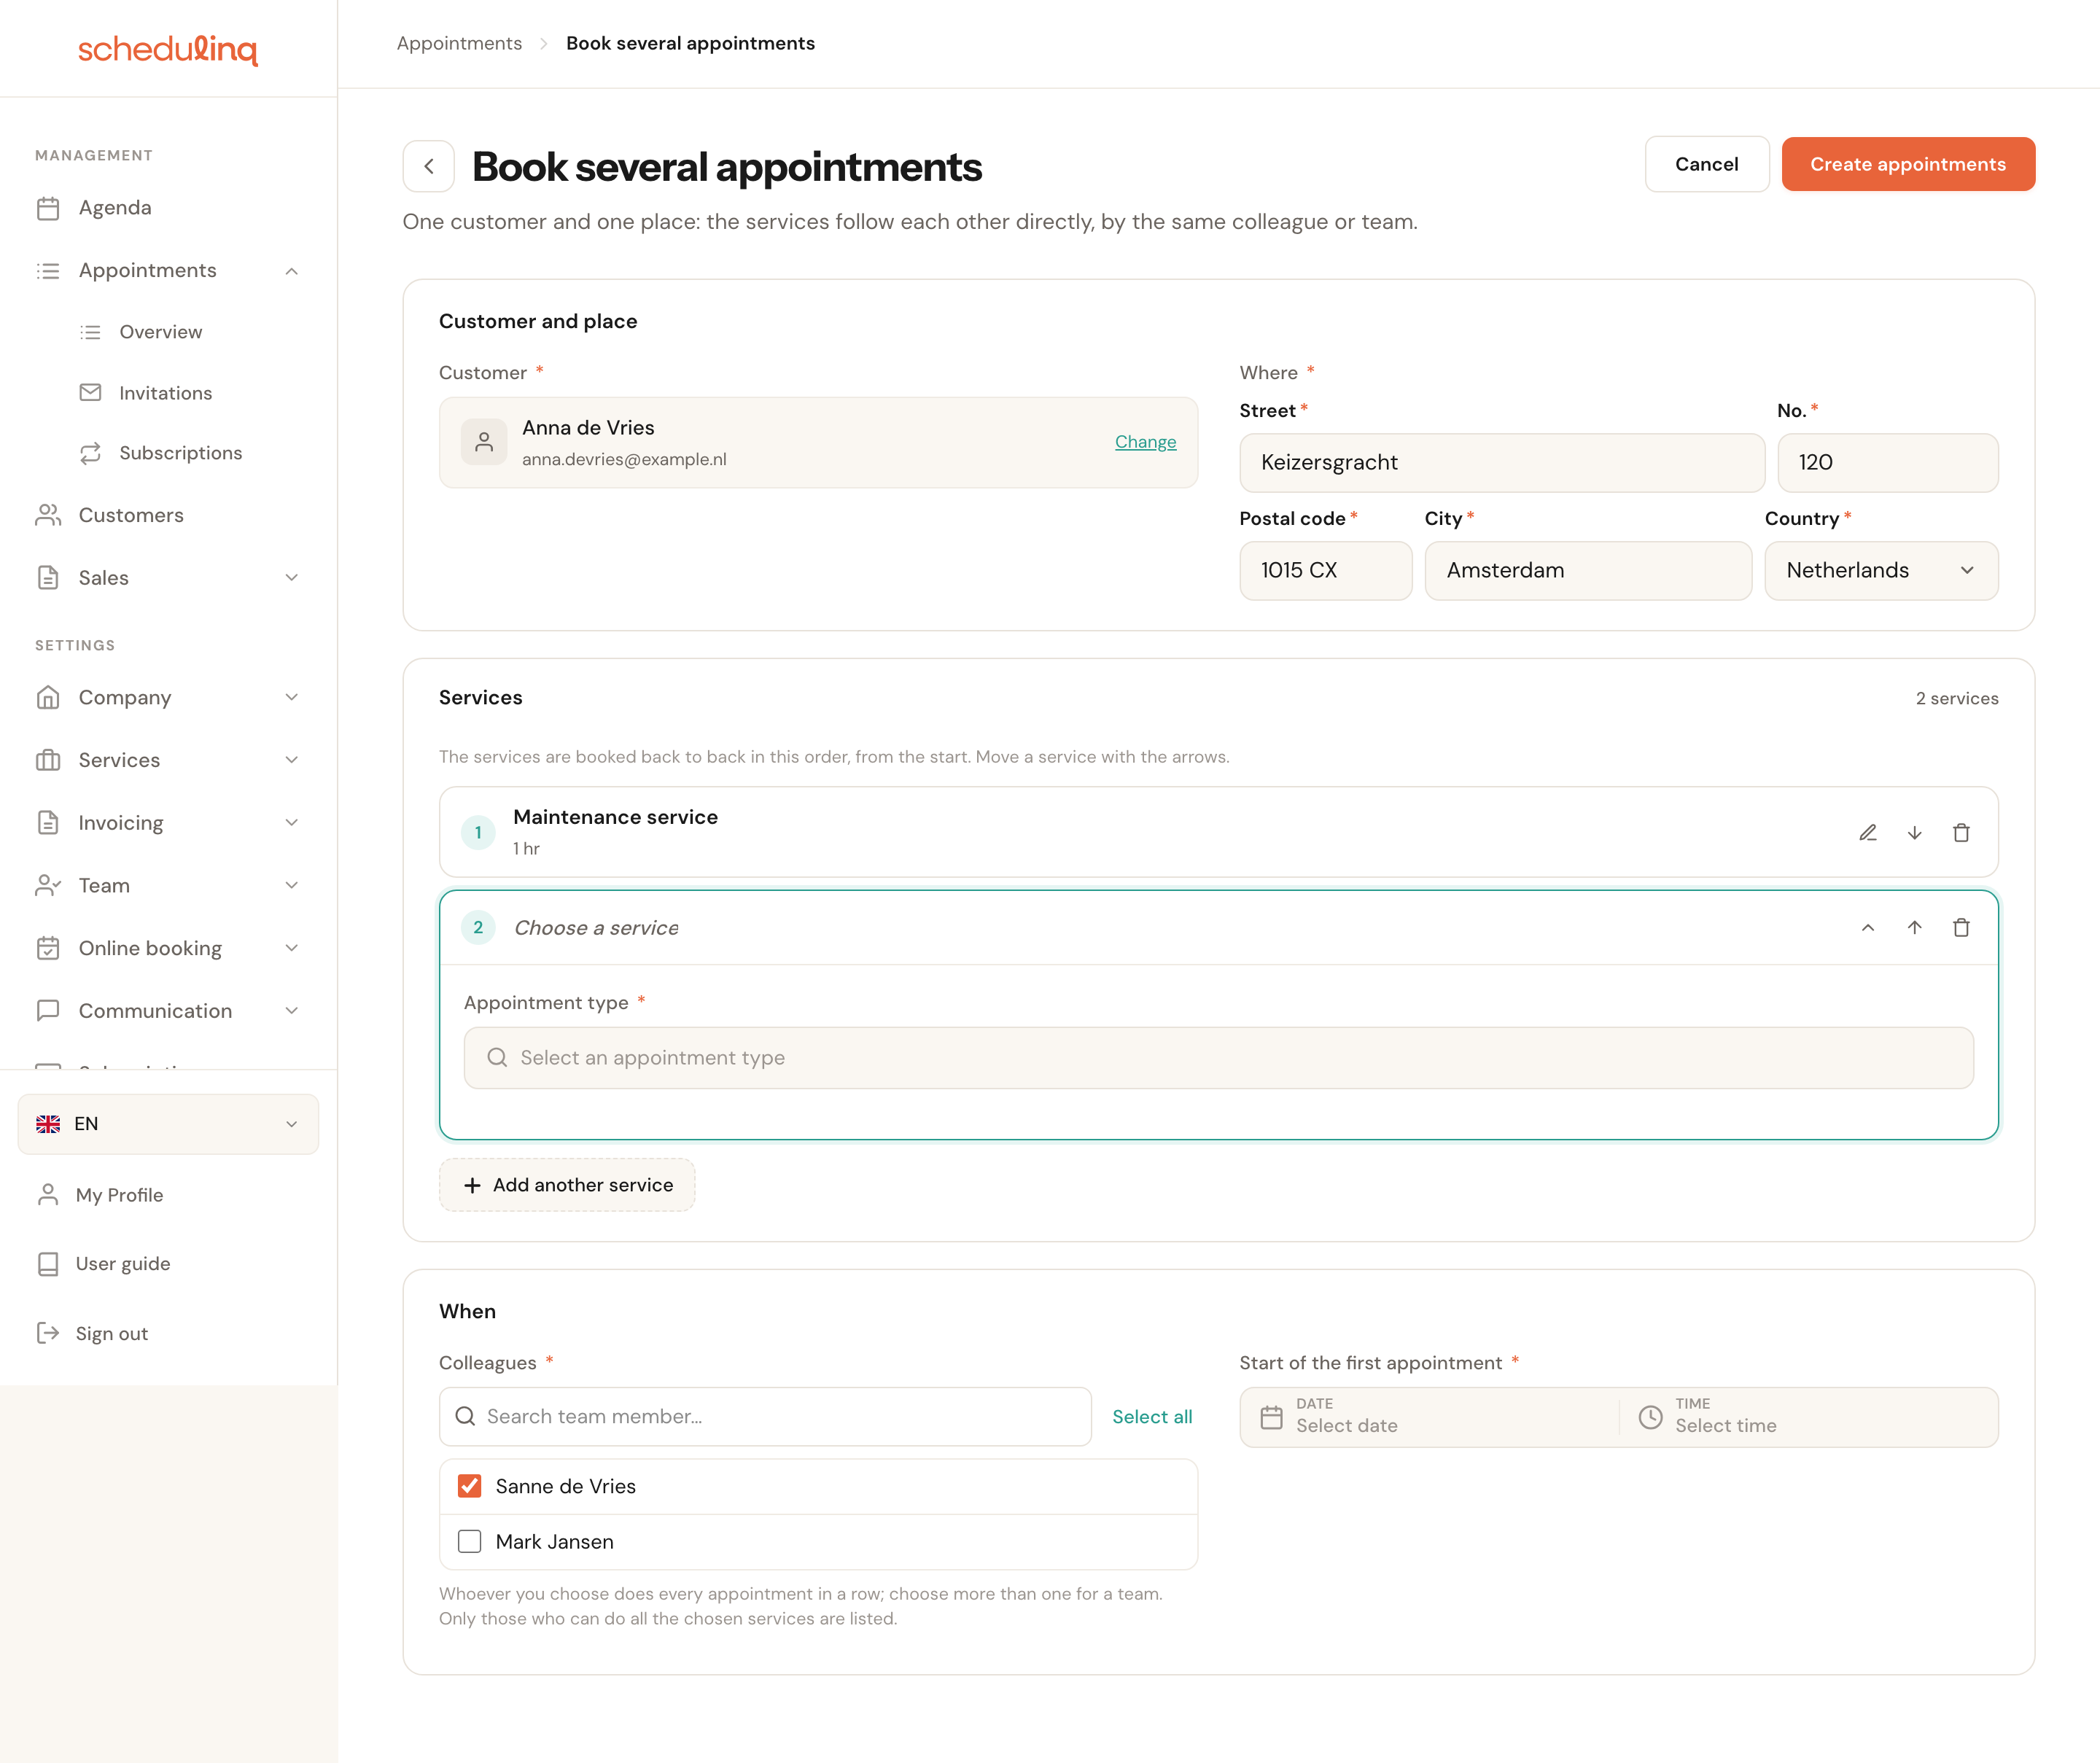The height and width of the screenshot is (1763, 2100).
Task: Click the back arrow button
Action: [429, 166]
